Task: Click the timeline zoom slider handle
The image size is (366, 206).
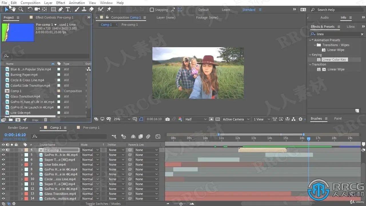Action: [181, 204]
